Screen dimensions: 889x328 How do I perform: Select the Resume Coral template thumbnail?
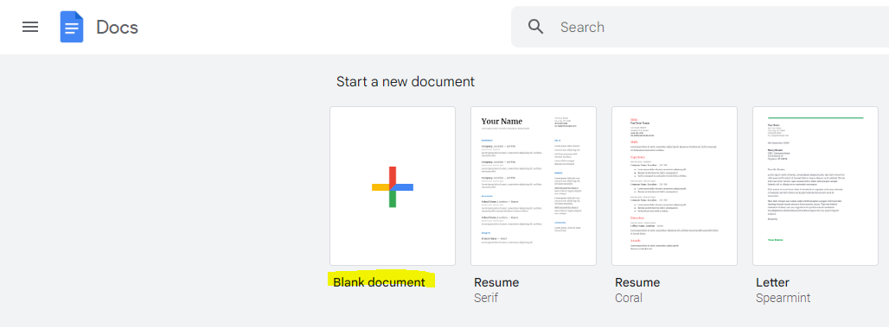click(x=675, y=186)
